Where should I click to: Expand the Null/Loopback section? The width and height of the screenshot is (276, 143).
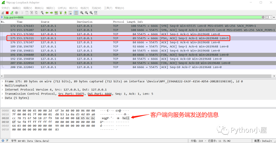click(x=2, y=86)
